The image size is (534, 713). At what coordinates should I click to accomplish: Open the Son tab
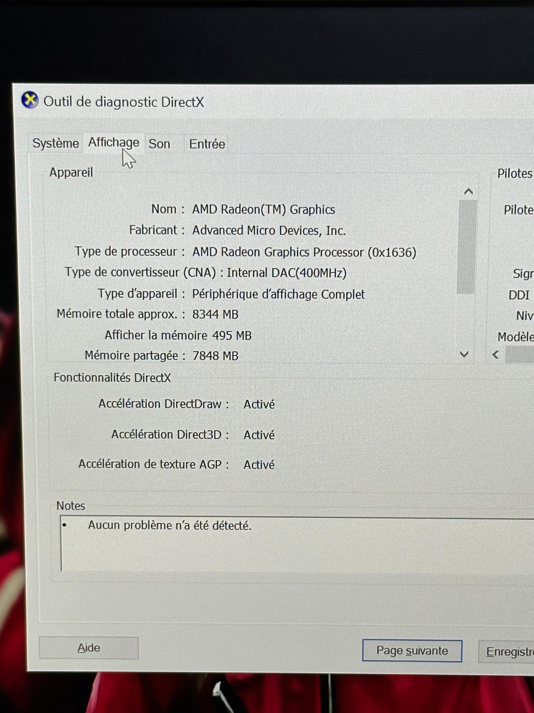[x=159, y=144]
